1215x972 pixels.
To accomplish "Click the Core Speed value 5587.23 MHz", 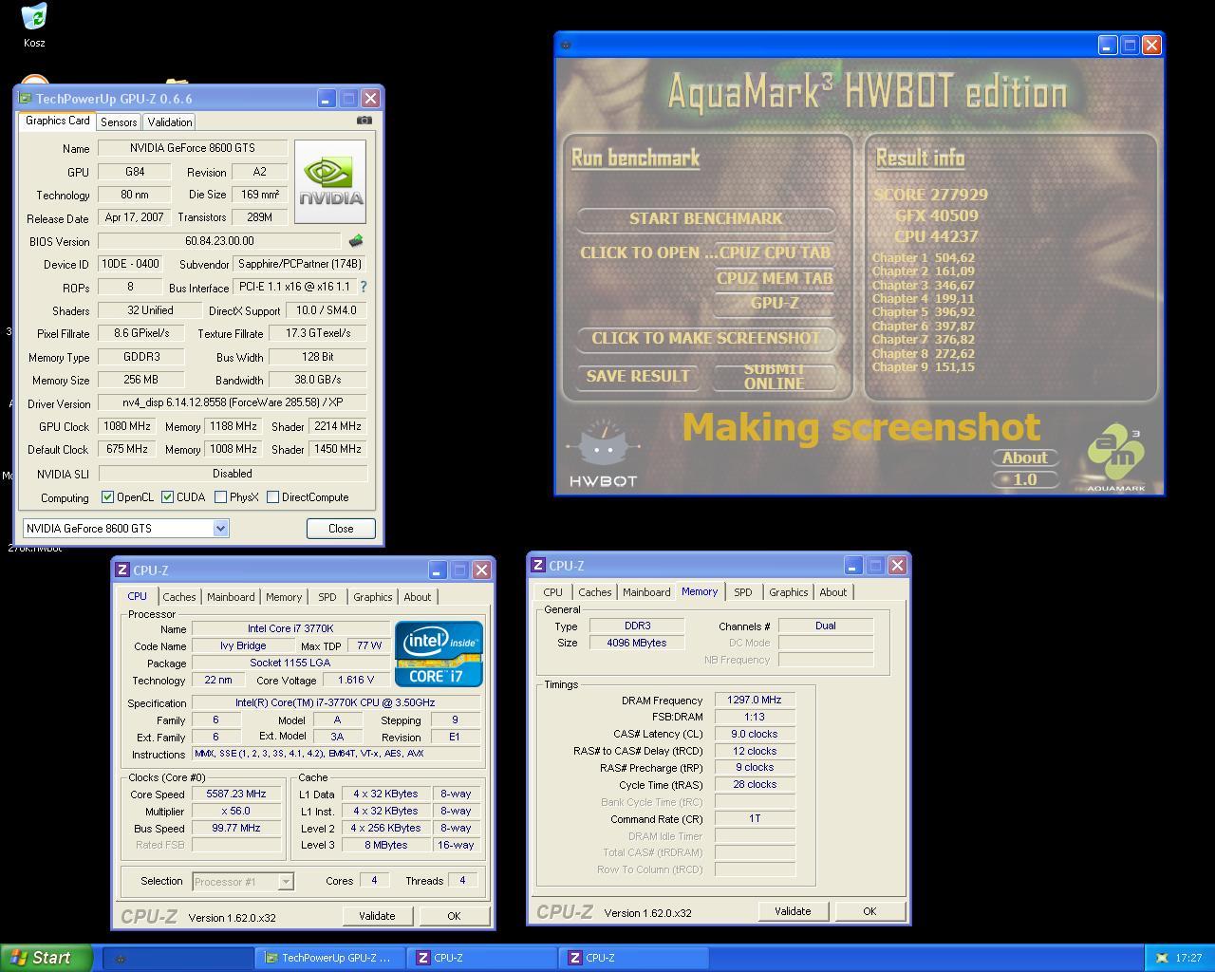I will [236, 794].
